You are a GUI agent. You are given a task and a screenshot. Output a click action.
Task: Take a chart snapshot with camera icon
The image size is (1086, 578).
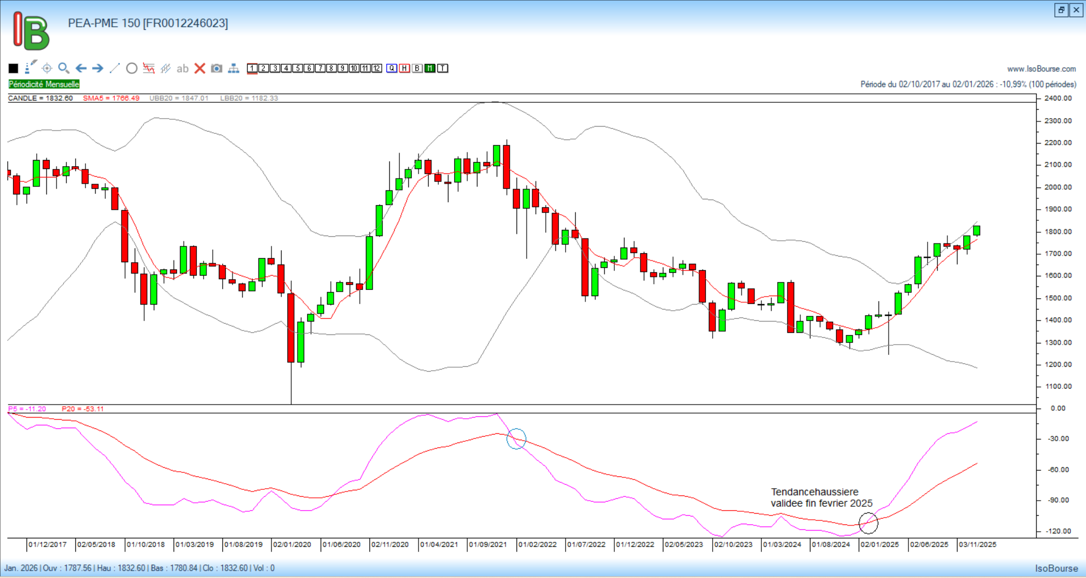217,68
